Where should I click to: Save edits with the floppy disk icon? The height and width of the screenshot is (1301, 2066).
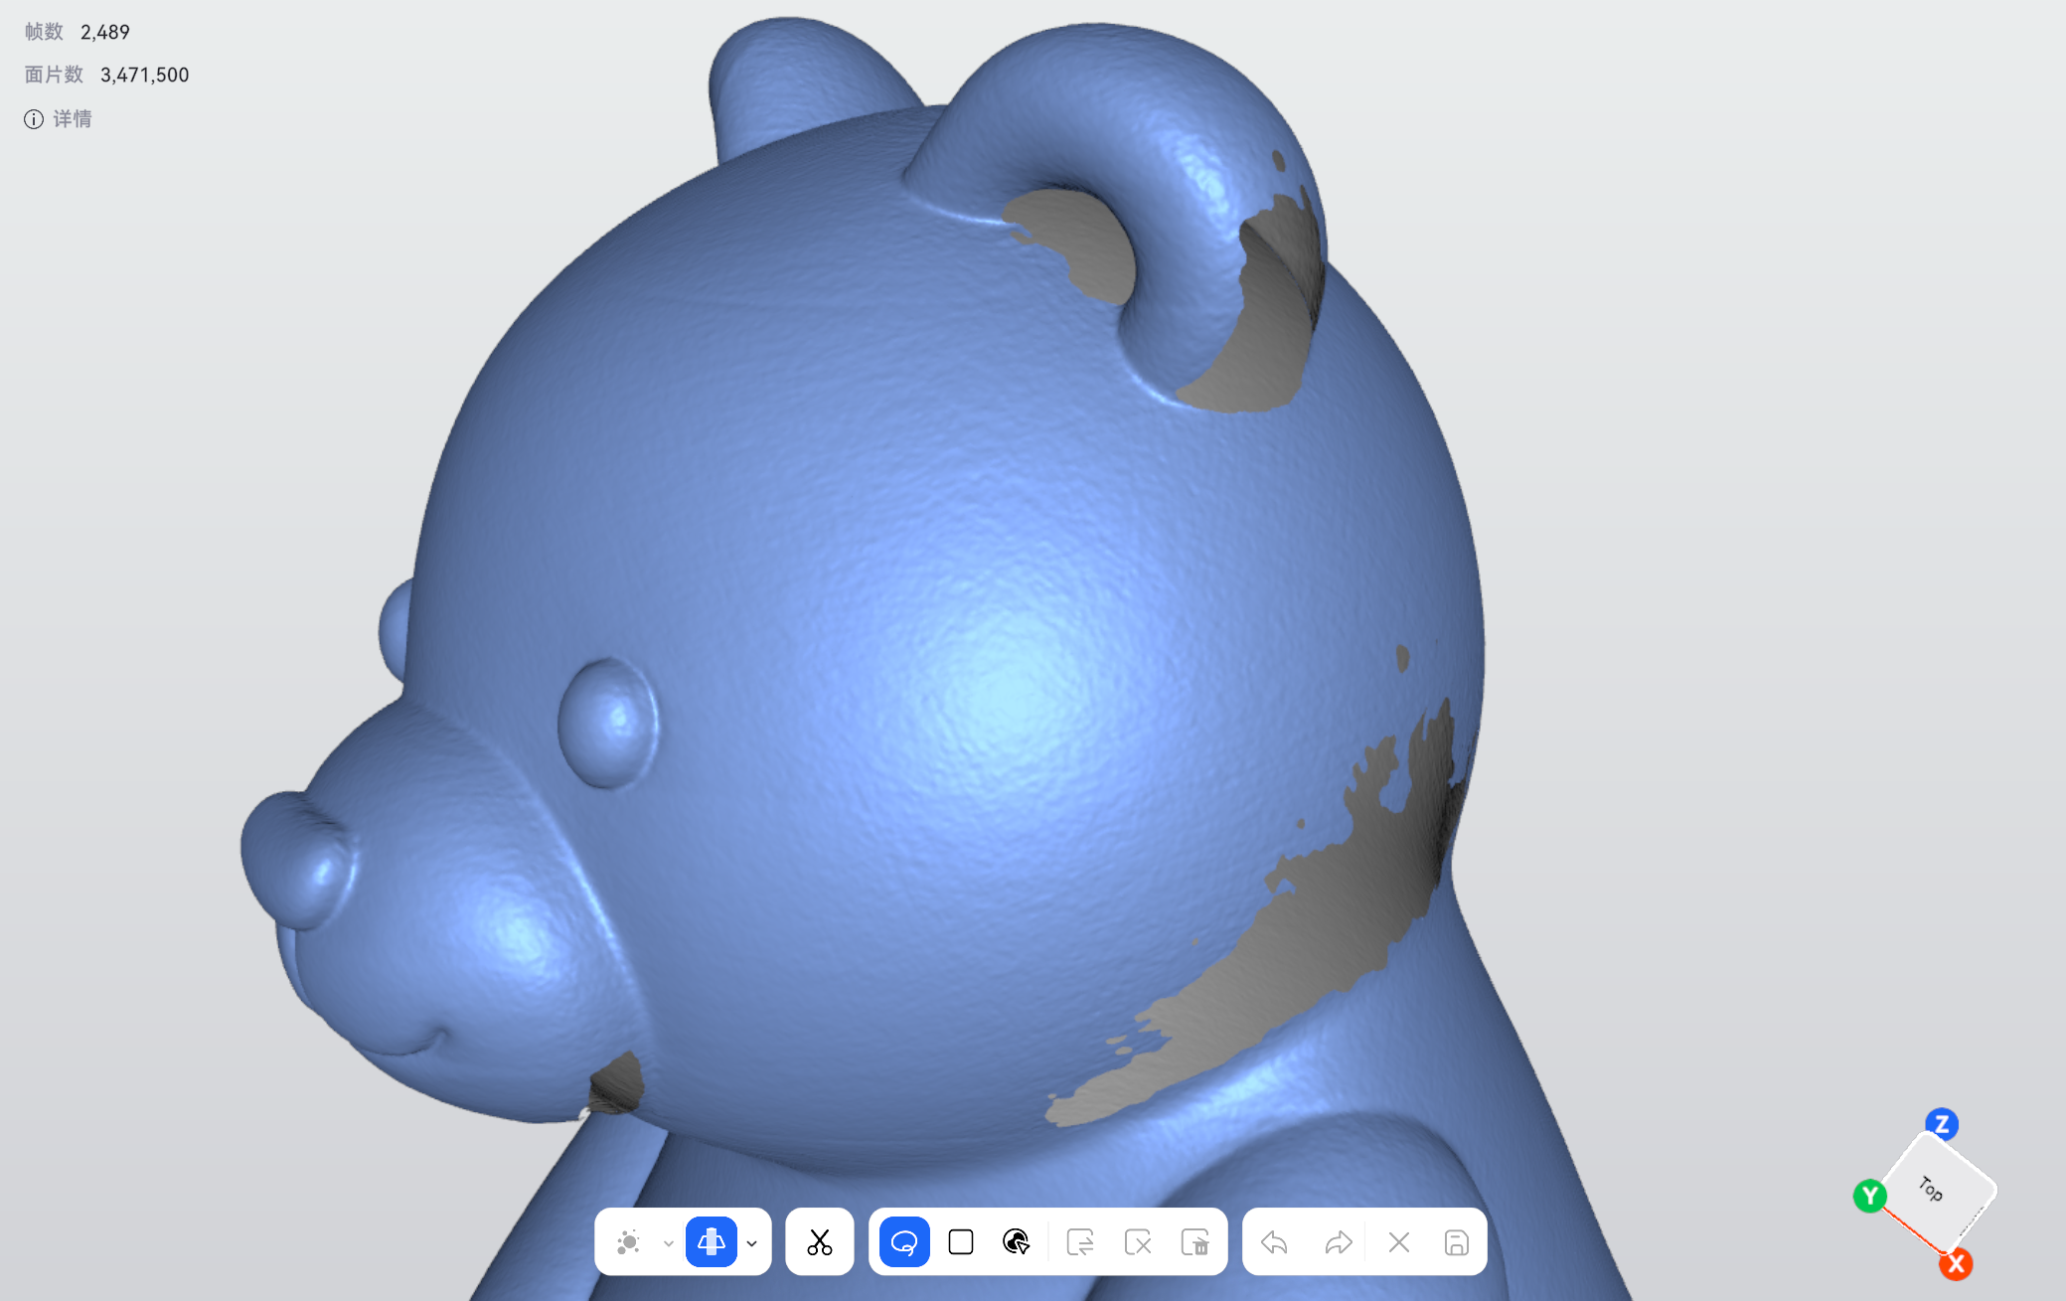pyautogui.click(x=1457, y=1242)
